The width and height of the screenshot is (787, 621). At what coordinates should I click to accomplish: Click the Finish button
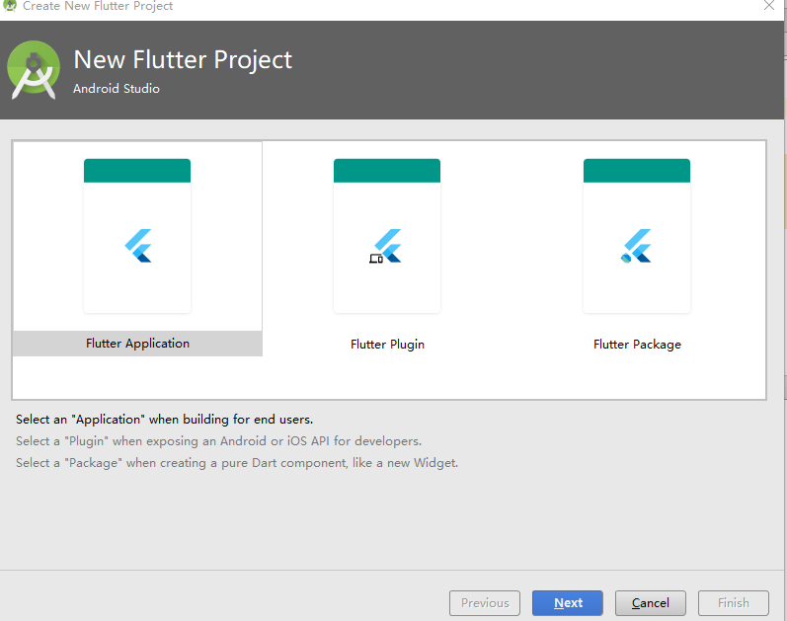pyautogui.click(x=734, y=603)
